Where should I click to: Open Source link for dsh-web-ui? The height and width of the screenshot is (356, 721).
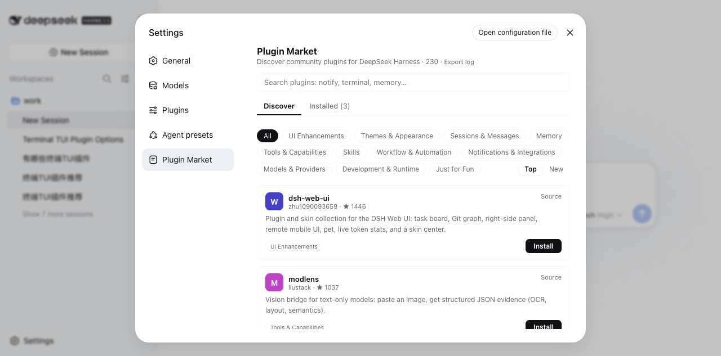pos(551,197)
